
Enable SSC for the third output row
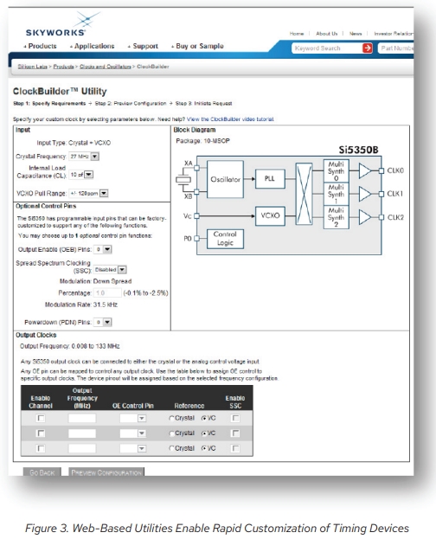pos(235,449)
